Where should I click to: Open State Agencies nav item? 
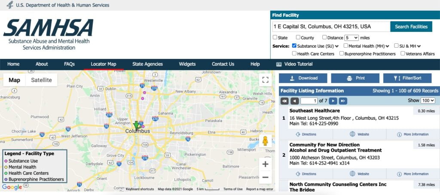pos(148,64)
